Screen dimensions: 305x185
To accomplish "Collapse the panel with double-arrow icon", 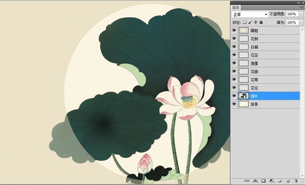I will [299, 3].
